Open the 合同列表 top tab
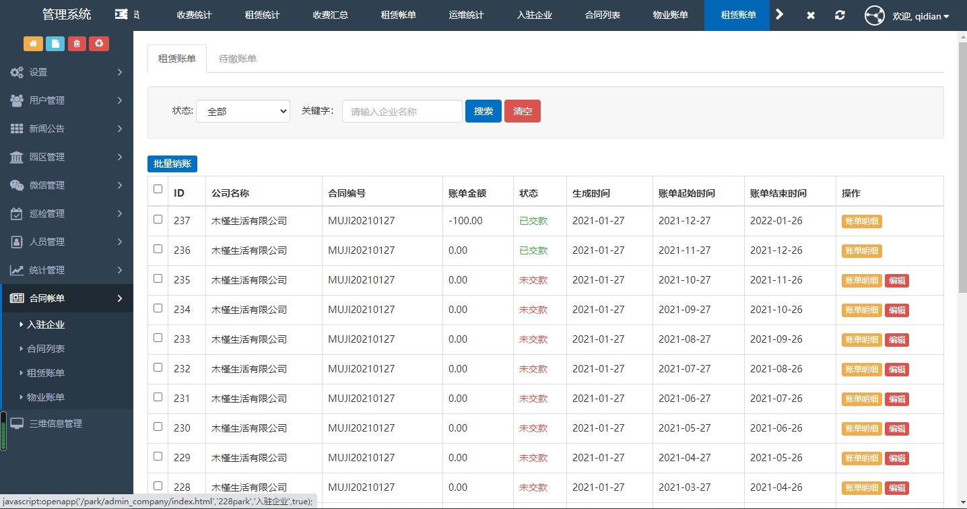 pyautogui.click(x=603, y=15)
